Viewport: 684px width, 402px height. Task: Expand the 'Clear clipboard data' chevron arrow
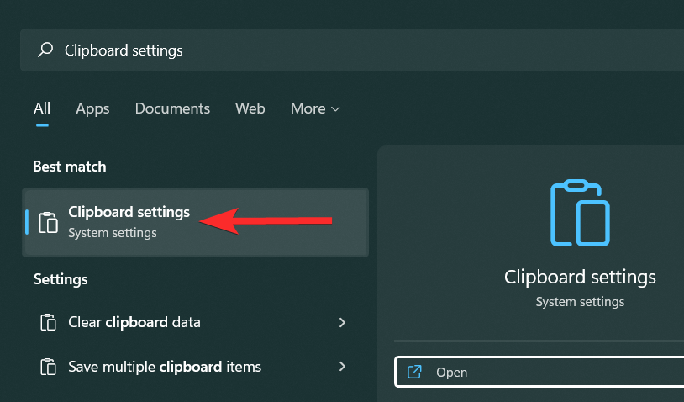click(342, 322)
